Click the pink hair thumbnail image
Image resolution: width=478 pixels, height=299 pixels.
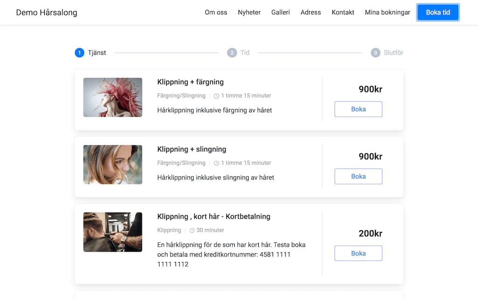(x=112, y=97)
